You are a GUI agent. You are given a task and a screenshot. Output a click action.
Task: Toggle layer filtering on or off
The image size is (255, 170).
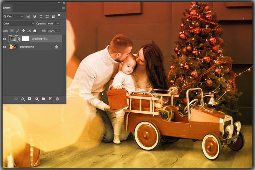pos(59,16)
